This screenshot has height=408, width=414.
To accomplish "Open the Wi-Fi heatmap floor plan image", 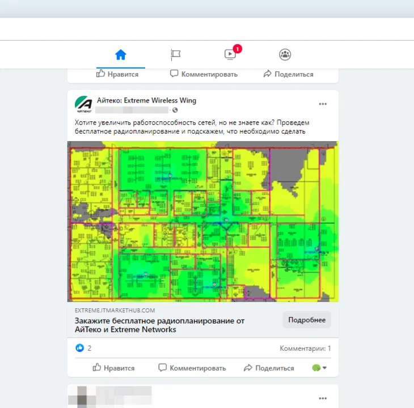I will [202, 221].
